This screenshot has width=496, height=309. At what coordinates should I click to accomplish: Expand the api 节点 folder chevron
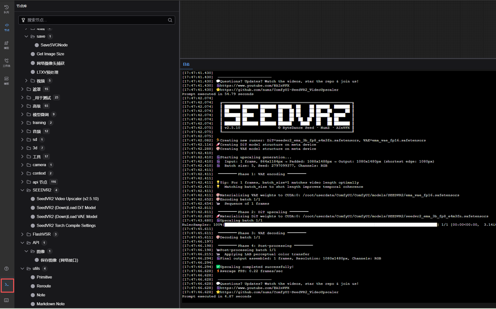pyautogui.click(x=22, y=182)
